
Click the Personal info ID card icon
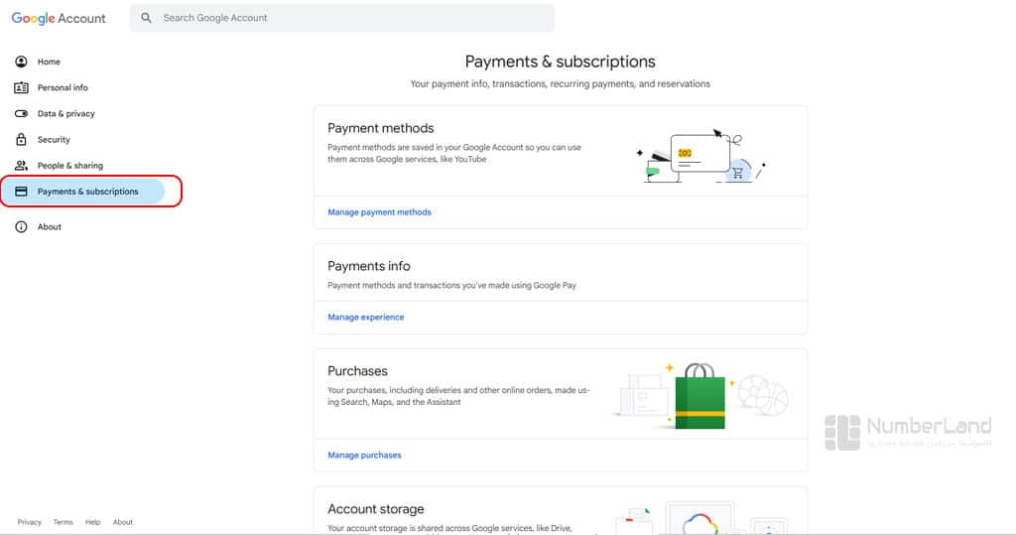[22, 87]
